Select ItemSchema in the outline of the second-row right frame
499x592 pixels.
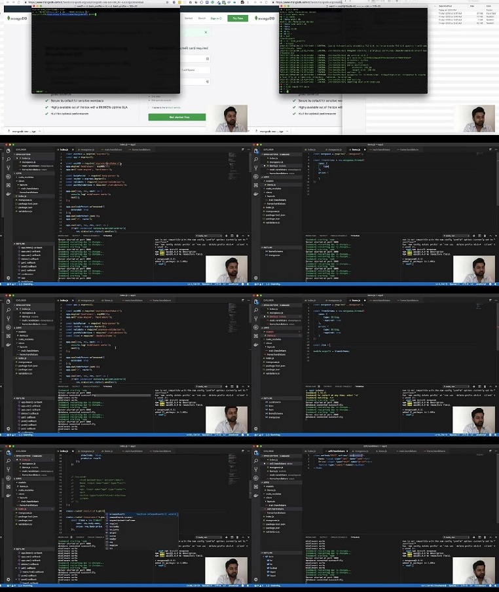tap(276, 251)
